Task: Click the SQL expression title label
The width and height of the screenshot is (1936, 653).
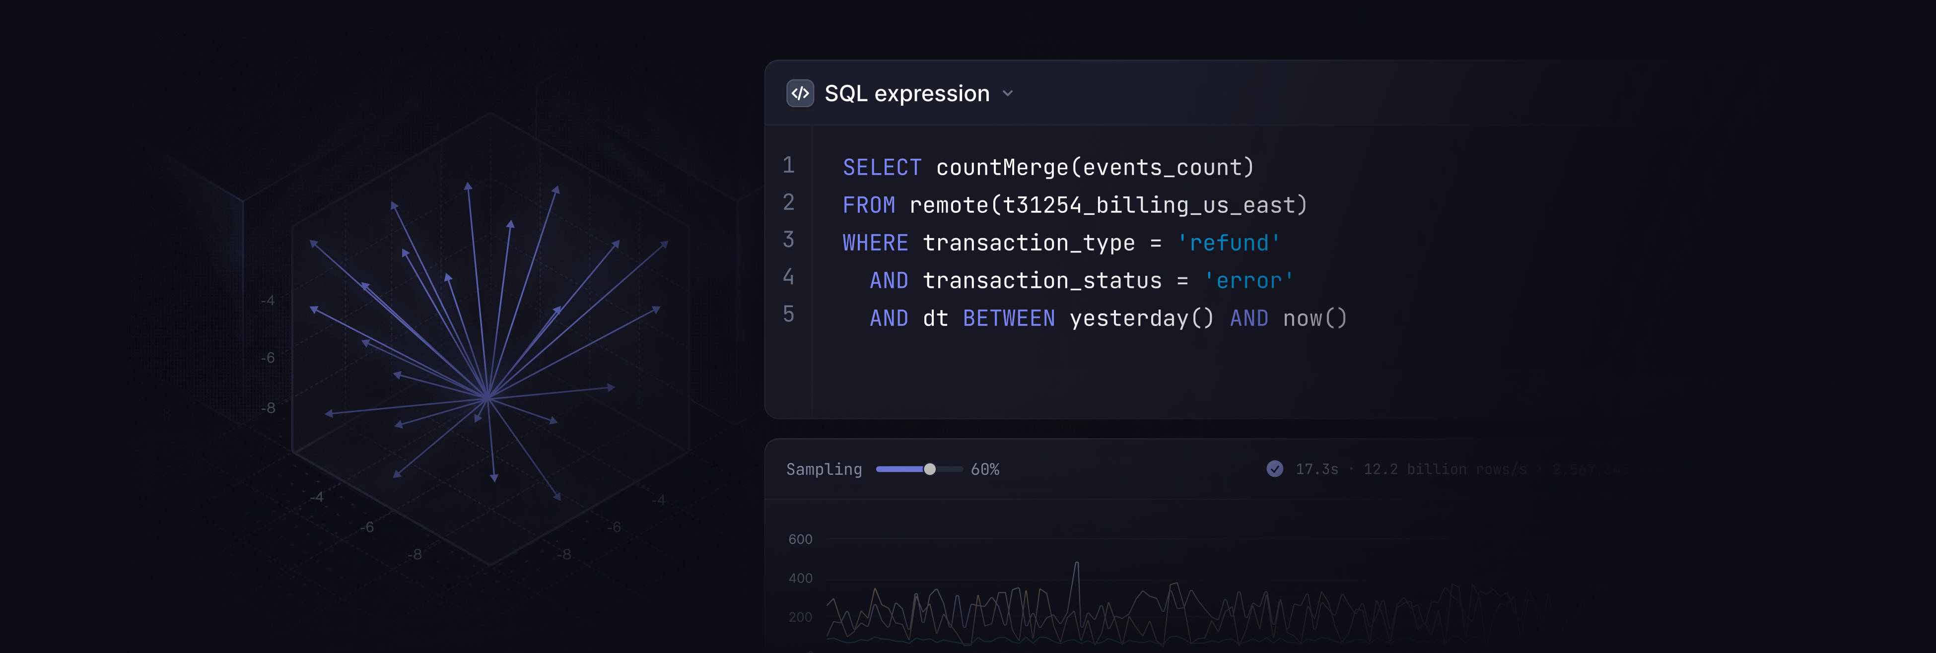Action: click(906, 93)
